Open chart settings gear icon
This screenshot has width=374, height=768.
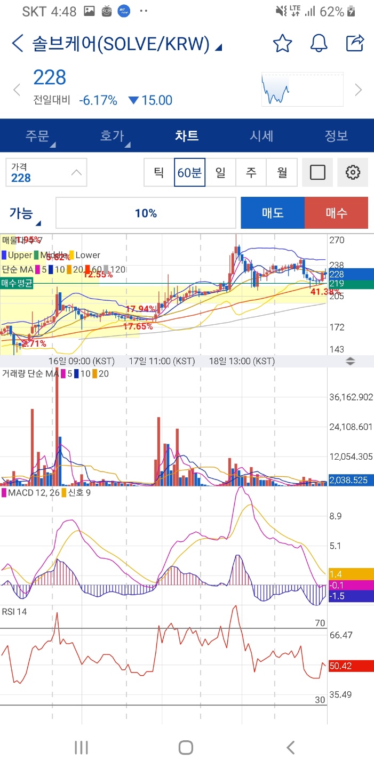coord(353,172)
